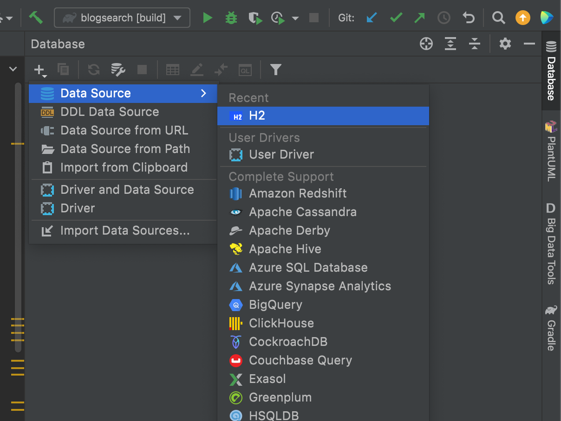Select Driver and Data Source entry
Image resolution: width=561 pixels, height=421 pixels.
pos(123,190)
